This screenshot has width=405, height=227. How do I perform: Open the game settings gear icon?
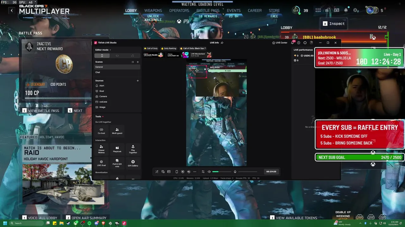[x=356, y=10]
